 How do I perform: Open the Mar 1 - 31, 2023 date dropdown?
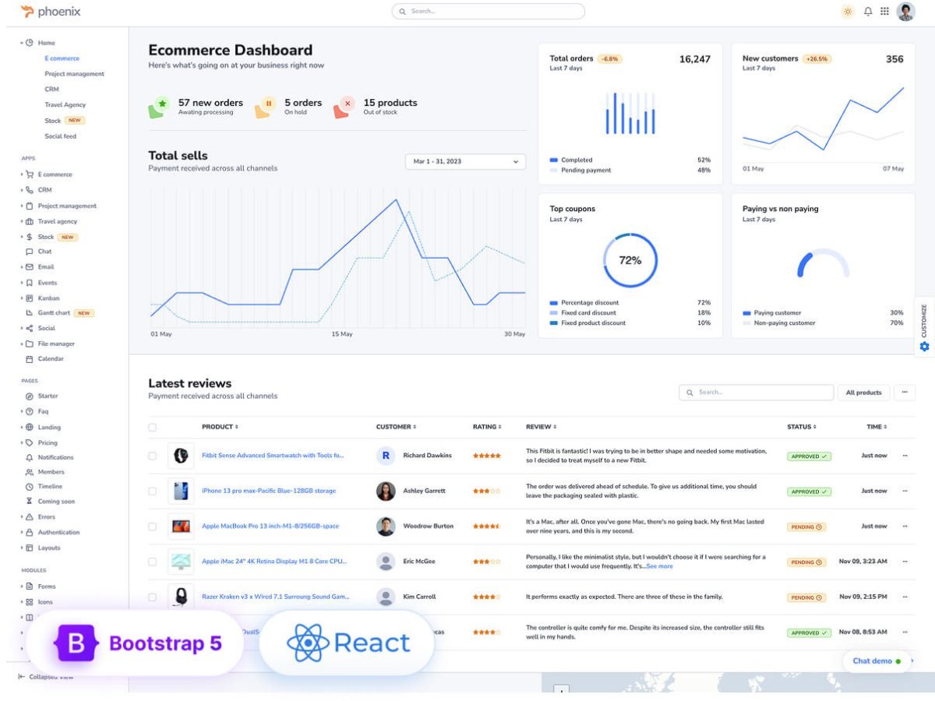pyautogui.click(x=466, y=162)
